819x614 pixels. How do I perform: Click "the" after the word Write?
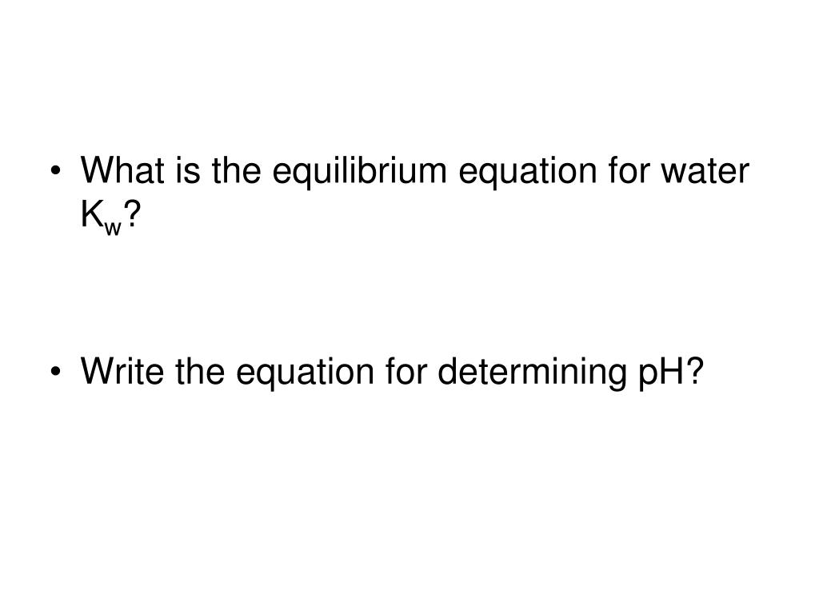click(x=199, y=371)
